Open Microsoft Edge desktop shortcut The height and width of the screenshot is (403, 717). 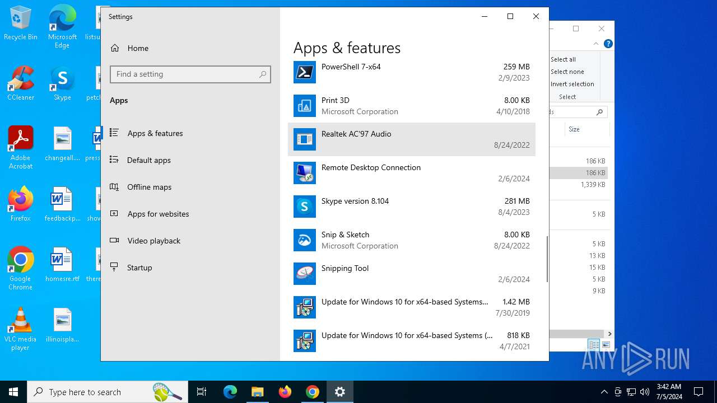click(x=62, y=27)
